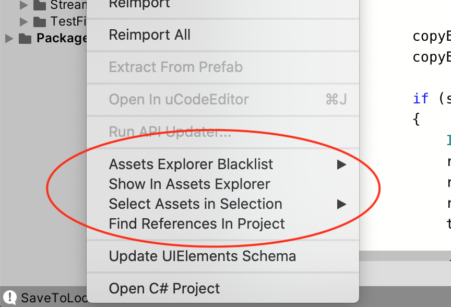The image size is (451, 307).
Task: Click Update UIElements Schema
Action: 223,256
